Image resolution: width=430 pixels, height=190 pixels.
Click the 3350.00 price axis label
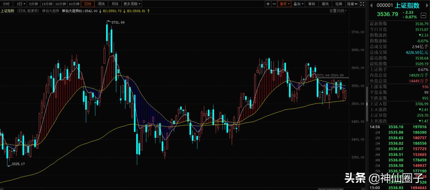(x=358, y=157)
